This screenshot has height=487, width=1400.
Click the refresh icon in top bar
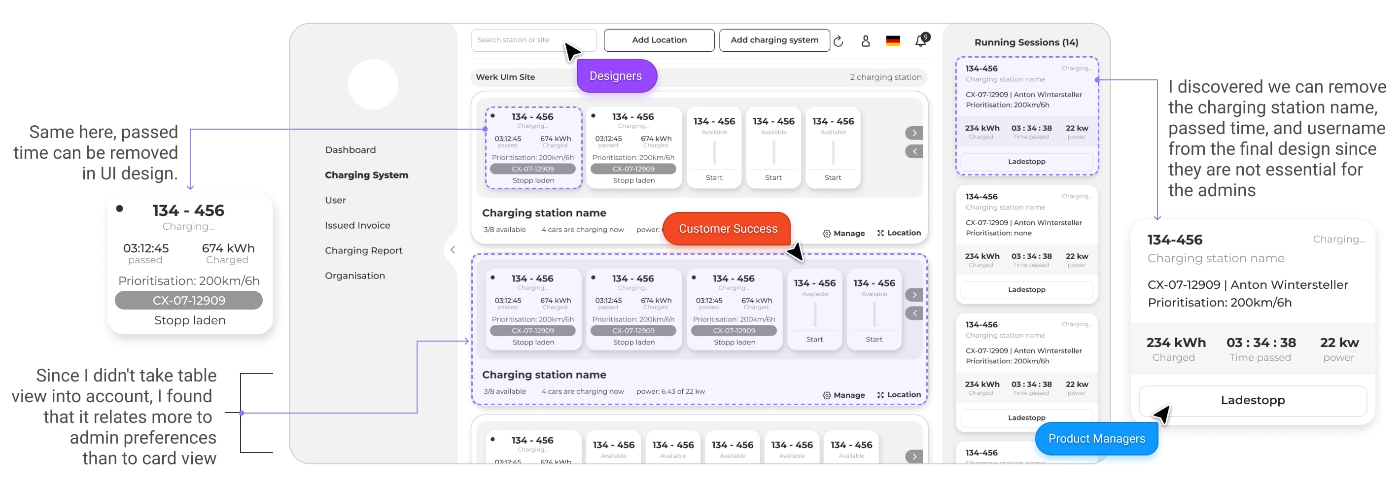(838, 41)
